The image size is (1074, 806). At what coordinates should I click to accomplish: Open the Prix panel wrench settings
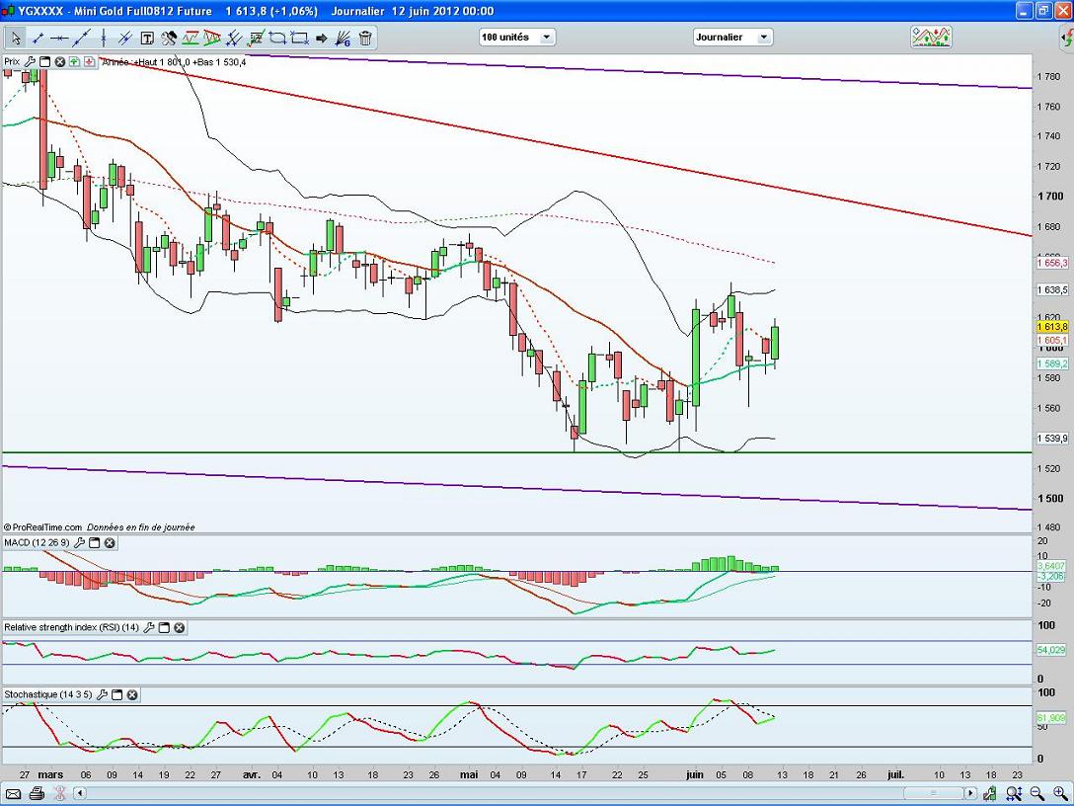point(30,61)
